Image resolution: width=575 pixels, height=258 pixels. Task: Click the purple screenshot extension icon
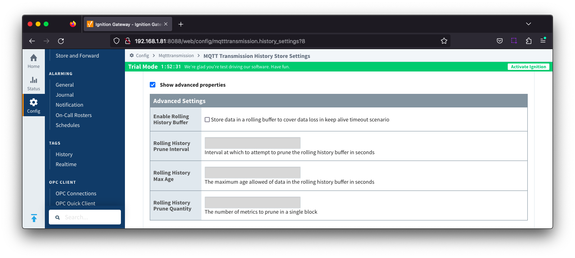(514, 41)
